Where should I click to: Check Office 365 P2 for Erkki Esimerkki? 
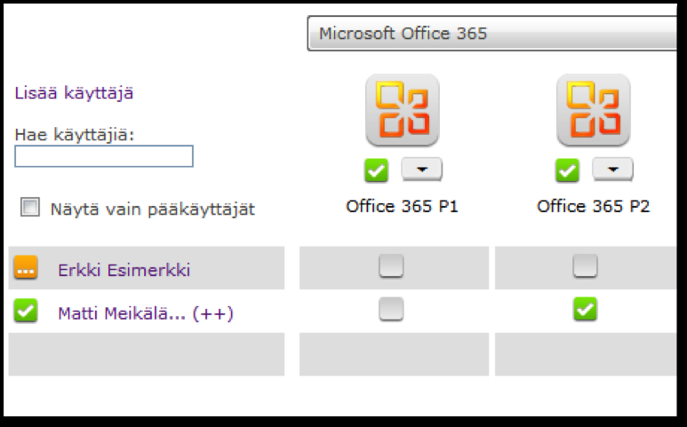point(586,265)
